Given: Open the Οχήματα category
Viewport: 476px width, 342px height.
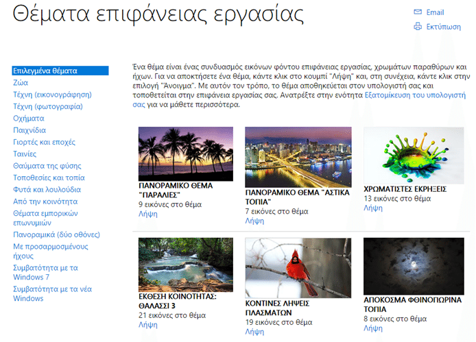Looking at the screenshot, I should [29, 119].
